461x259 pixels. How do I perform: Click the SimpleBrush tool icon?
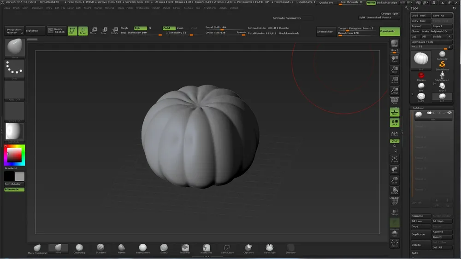442,64
